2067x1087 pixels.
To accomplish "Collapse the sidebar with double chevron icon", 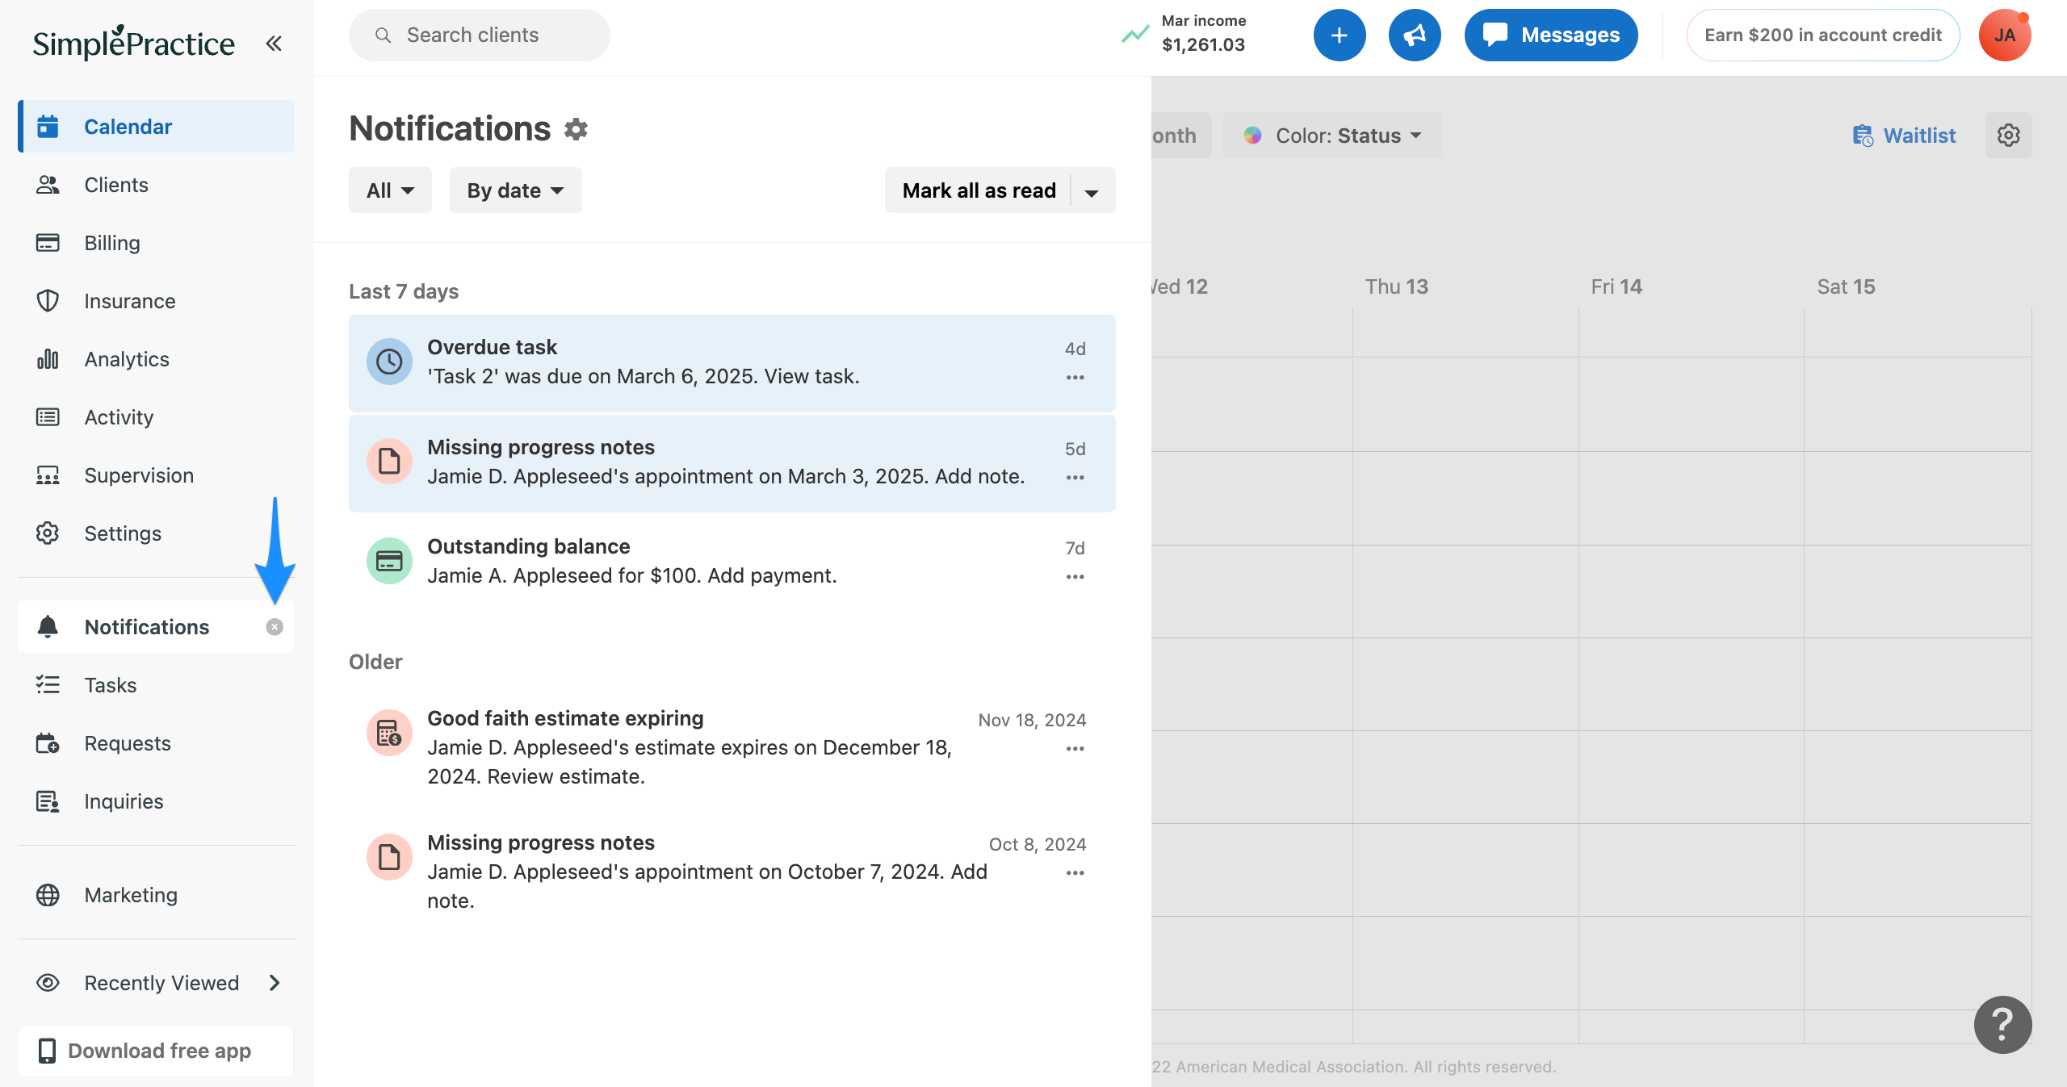I will point(274,43).
